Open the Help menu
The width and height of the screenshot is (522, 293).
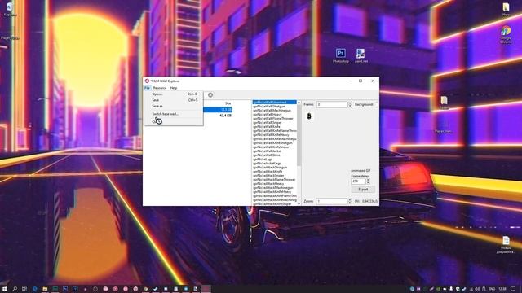174,88
